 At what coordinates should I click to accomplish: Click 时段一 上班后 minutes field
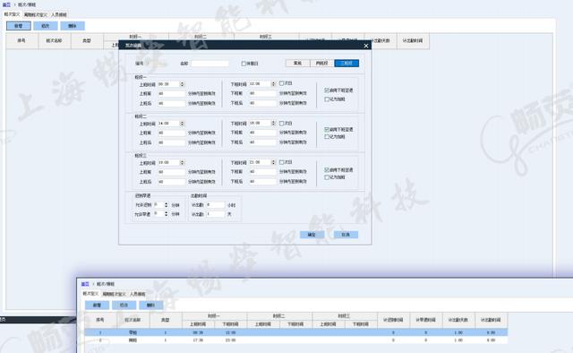(x=171, y=104)
